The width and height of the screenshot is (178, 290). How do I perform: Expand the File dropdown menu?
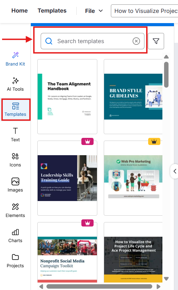coord(94,11)
